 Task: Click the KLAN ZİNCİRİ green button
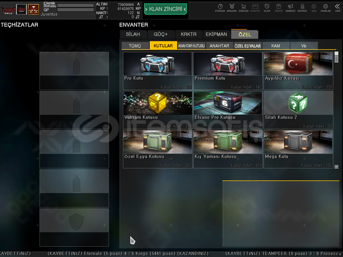pos(165,9)
